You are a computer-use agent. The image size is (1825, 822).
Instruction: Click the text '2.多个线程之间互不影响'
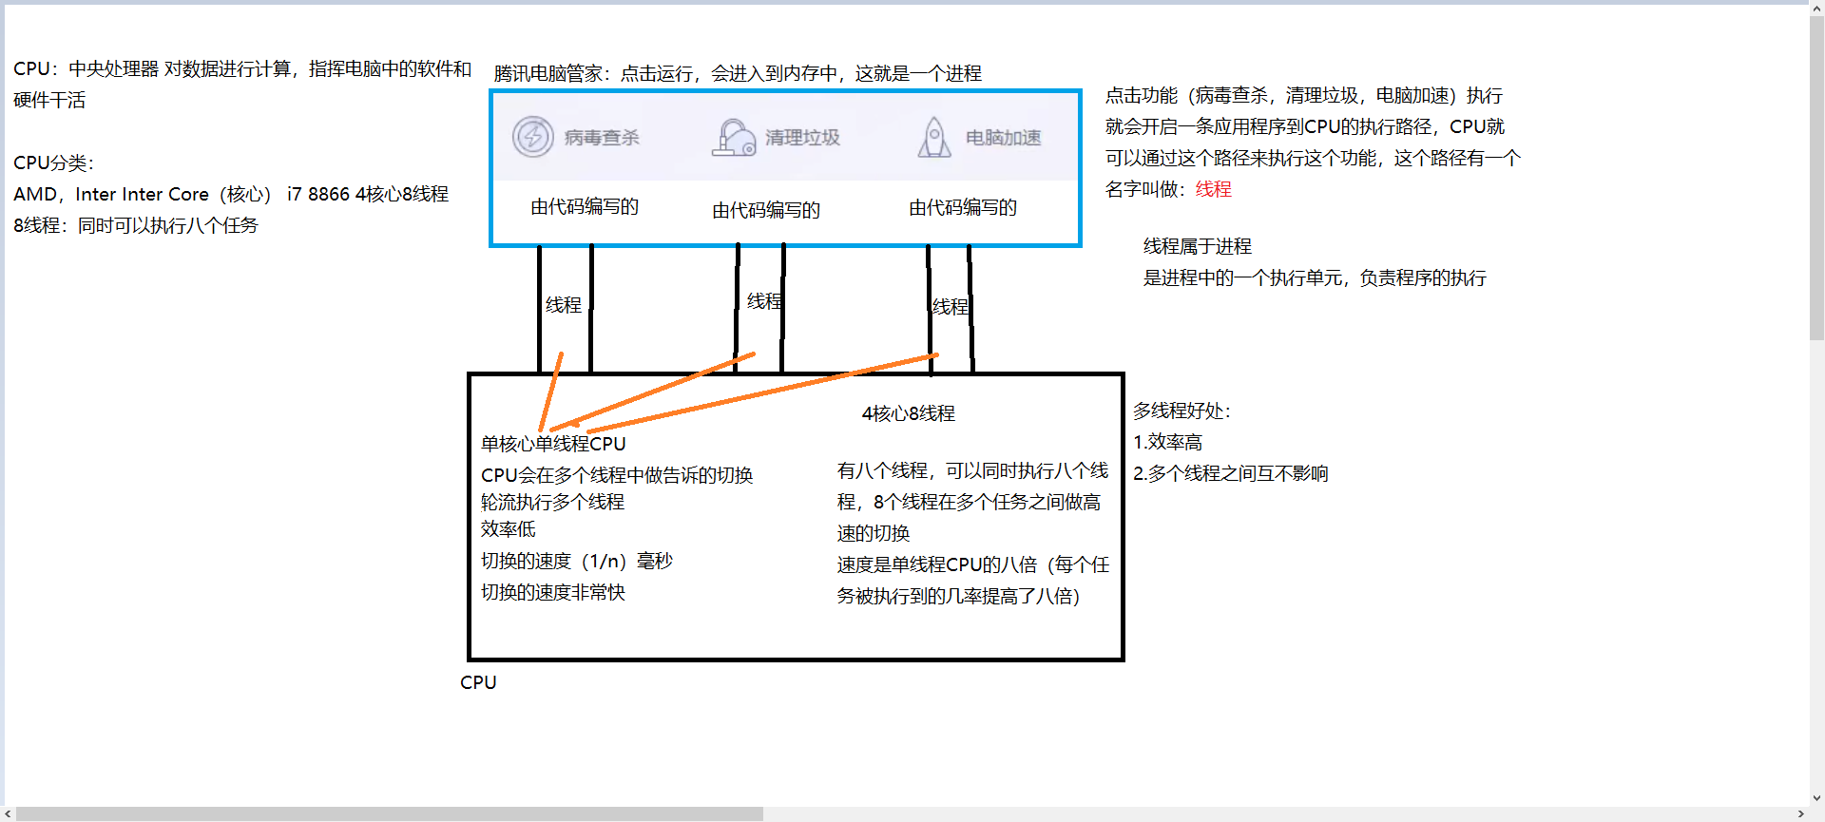tap(1231, 473)
